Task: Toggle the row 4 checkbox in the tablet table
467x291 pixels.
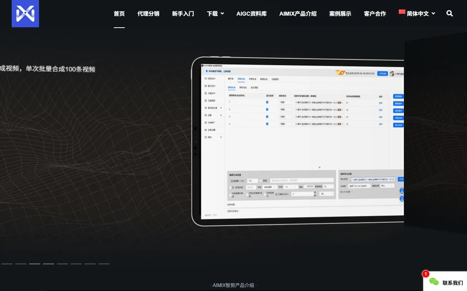Action: (267, 124)
